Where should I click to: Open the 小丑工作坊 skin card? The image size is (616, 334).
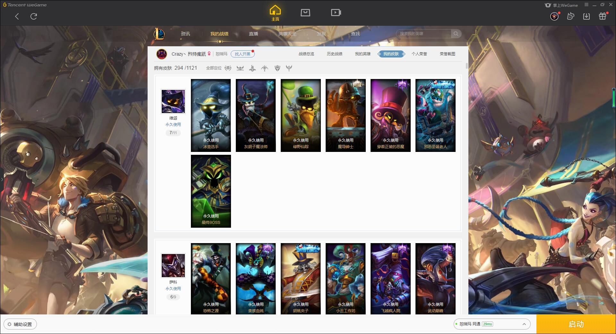tap(346, 278)
